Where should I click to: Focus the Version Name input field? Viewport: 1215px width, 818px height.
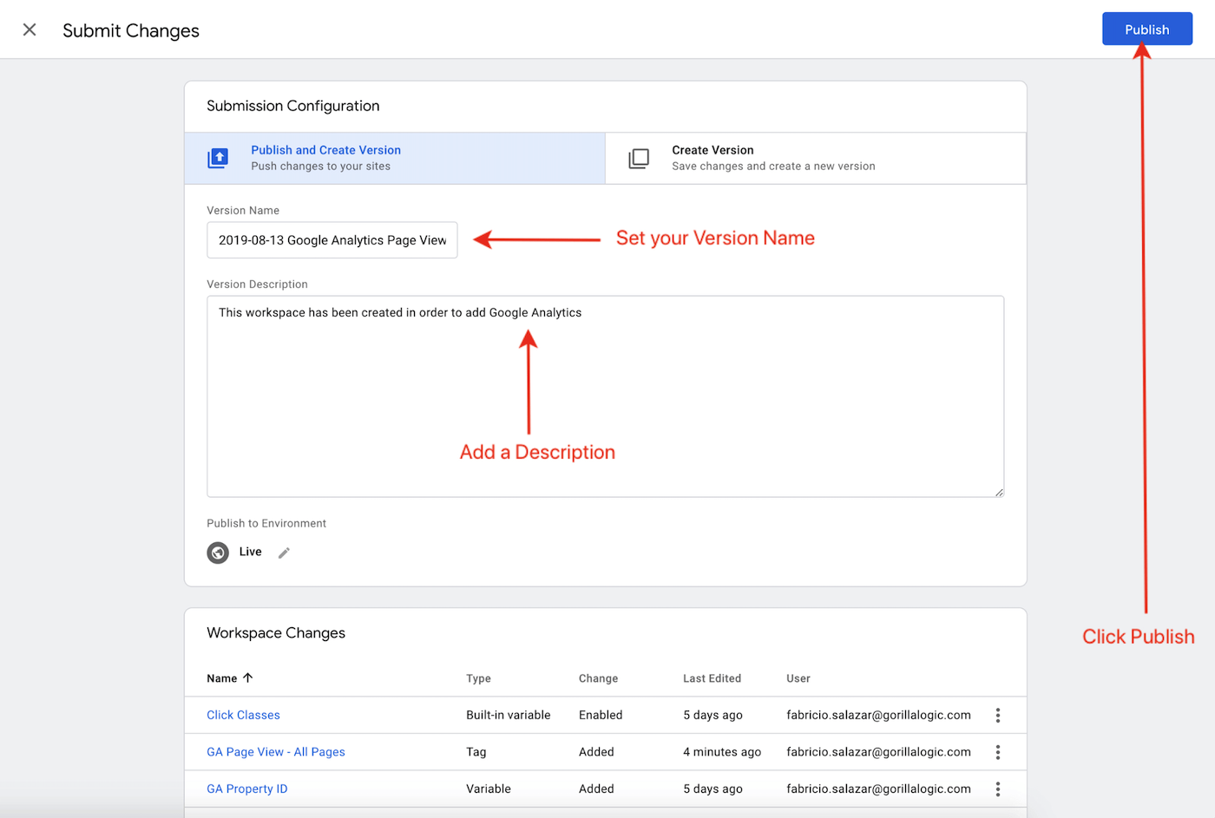point(332,240)
